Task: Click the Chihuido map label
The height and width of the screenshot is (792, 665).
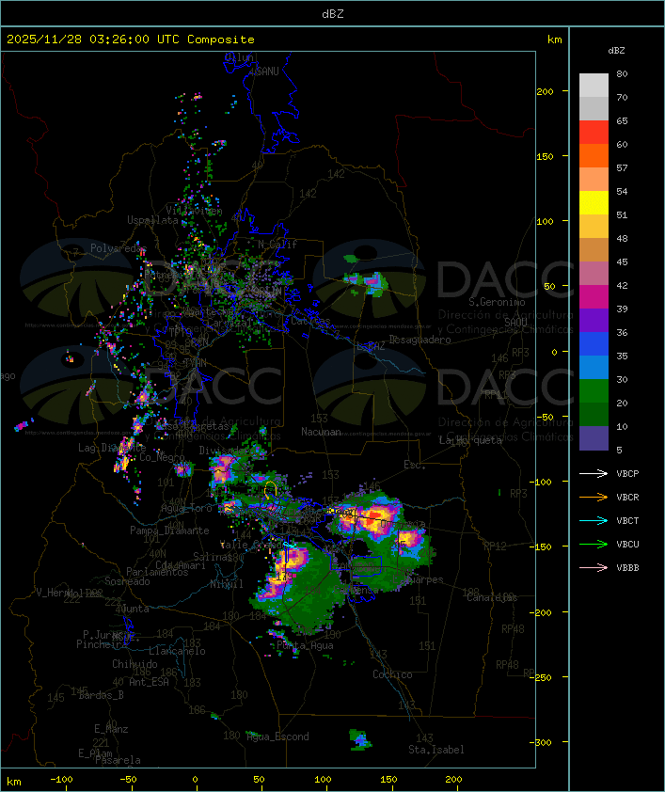Action: (x=135, y=664)
